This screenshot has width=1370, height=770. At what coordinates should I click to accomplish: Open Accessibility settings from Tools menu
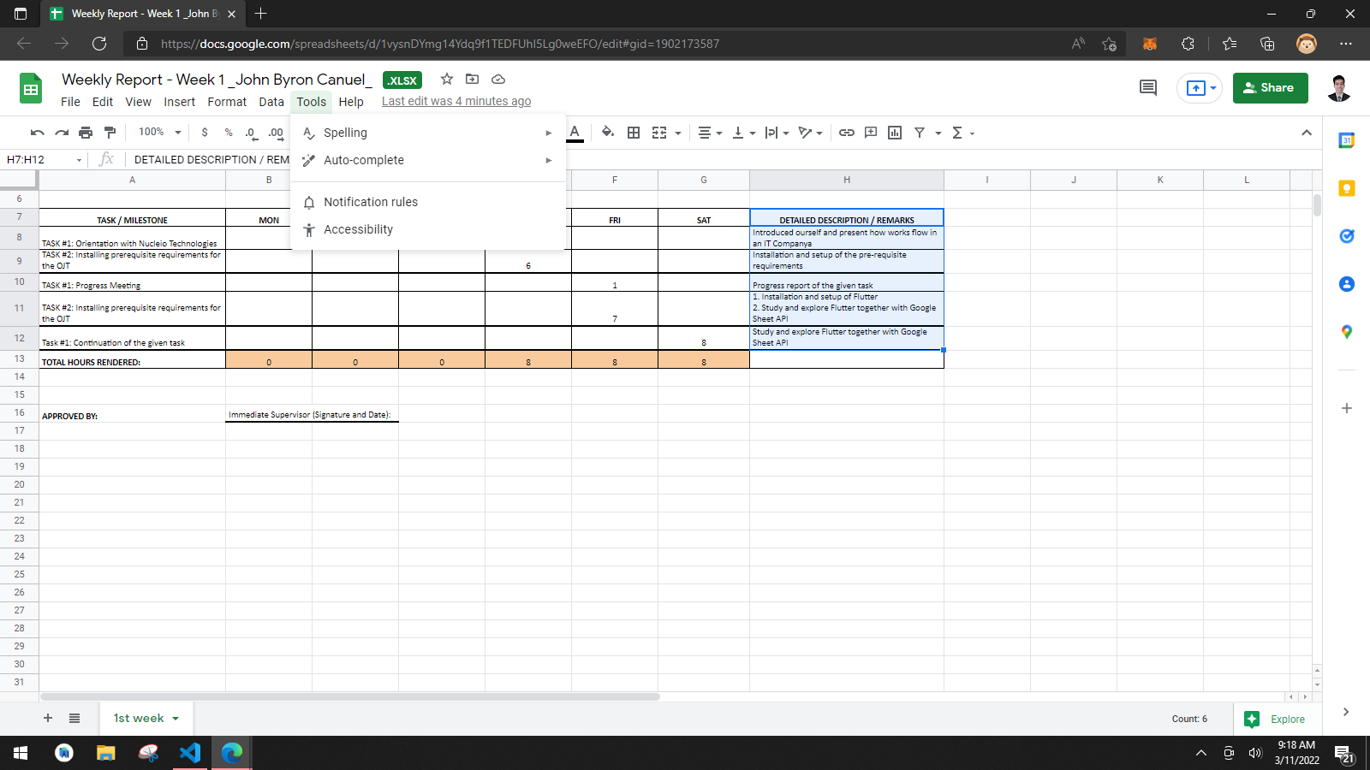428,229
